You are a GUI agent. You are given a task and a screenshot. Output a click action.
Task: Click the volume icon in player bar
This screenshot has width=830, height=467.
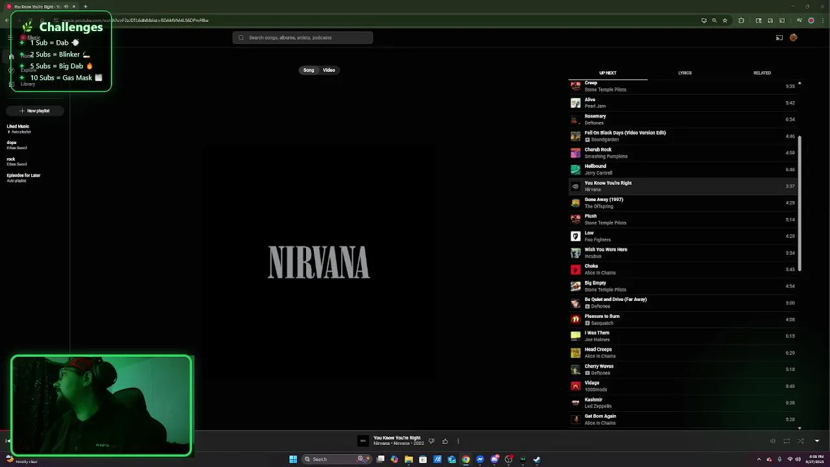coord(772,441)
